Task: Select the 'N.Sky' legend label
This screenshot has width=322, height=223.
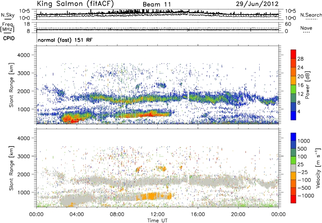Action: pyautogui.click(x=8, y=15)
